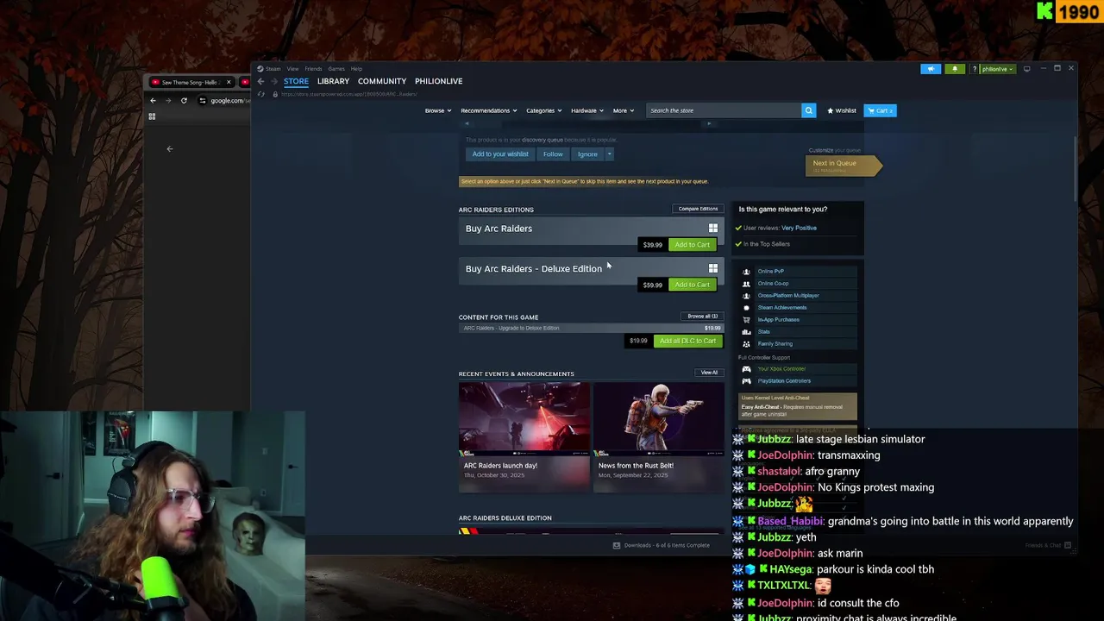Image resolution: width=1104 pixels, height=621 pixels.
Task: Click browser back arrow in Chrome window
Action: (x=153, y=101)
